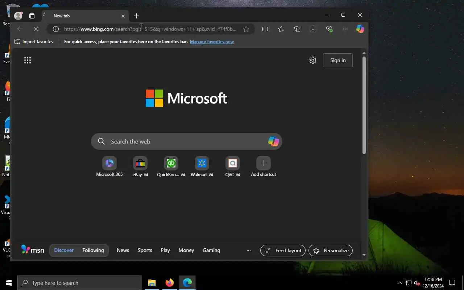This screenshot has width=464, height=290.
Task: Open page settings gear
Action: coord(313,60)
